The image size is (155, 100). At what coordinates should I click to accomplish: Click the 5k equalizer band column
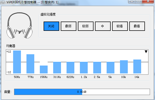[x=111, y=68]
